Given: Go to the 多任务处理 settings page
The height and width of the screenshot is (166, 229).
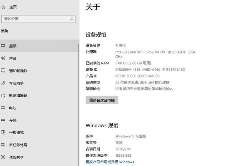Looking at the screenshot, I should coord(18,145).
